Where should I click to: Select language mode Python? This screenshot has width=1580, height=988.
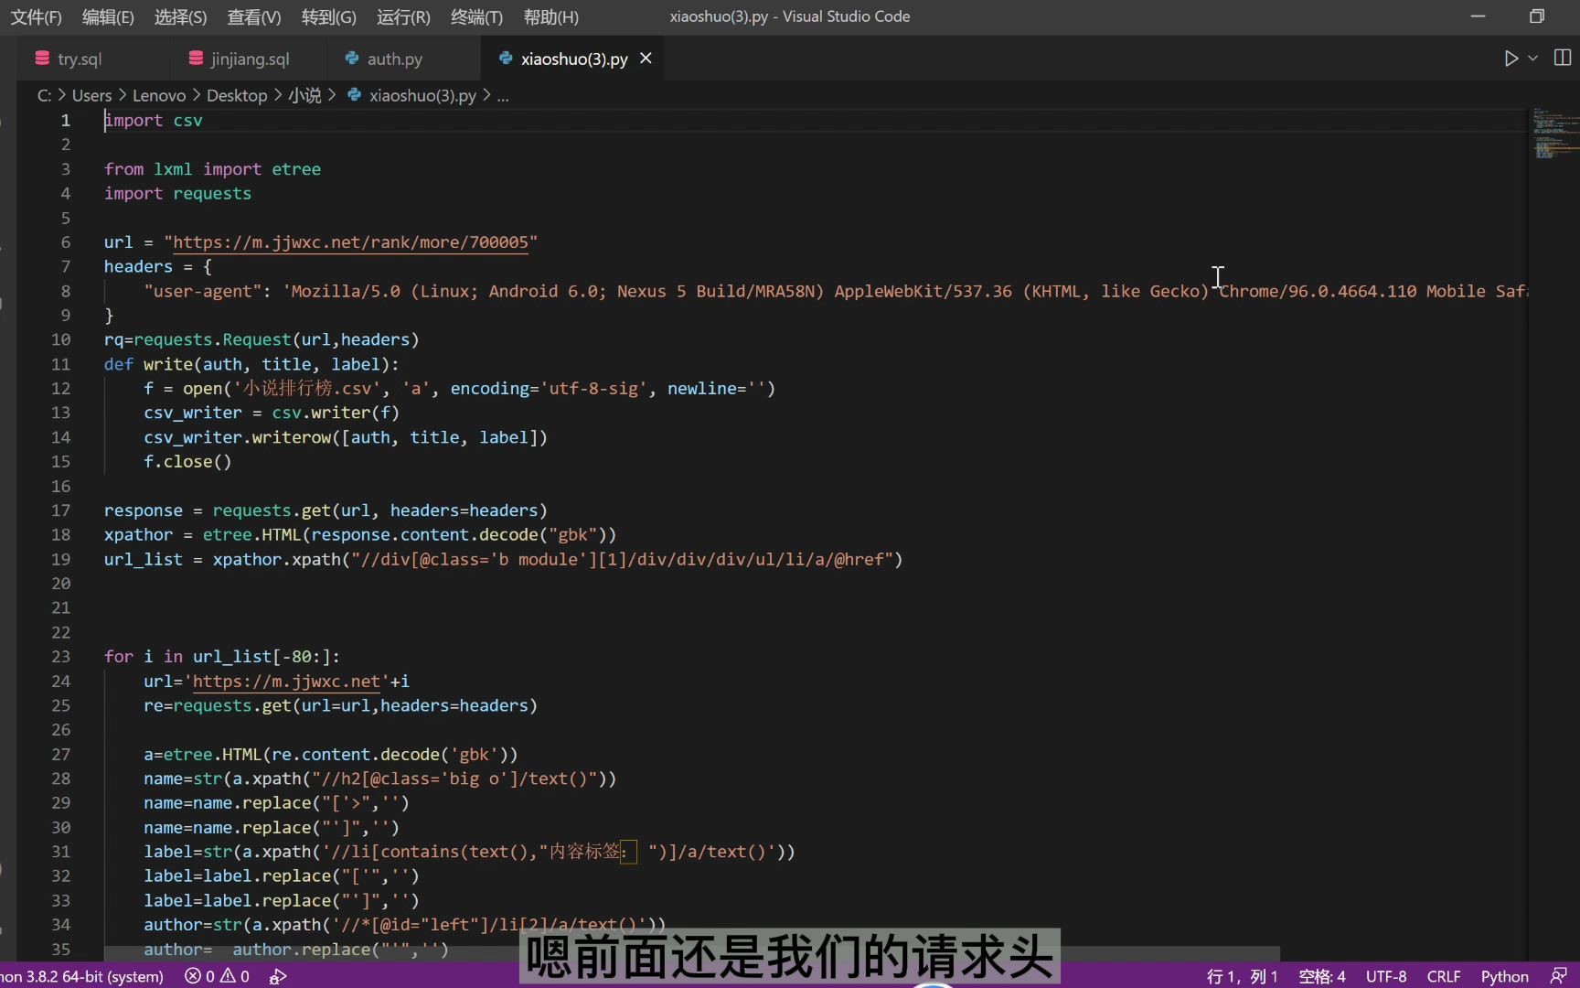tap(1504, 976)
